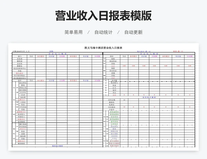Select the red 收入总计 row label
Image resolution: width=207 pixels, height=159 pixels.
tap(20, 73)
